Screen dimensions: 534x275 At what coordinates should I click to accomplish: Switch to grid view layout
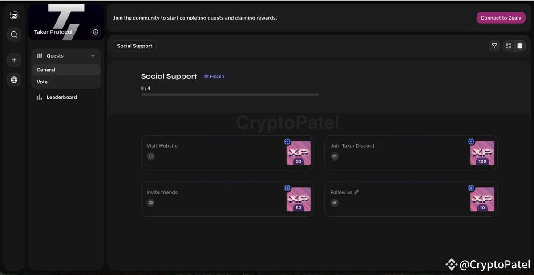point(509,46)
